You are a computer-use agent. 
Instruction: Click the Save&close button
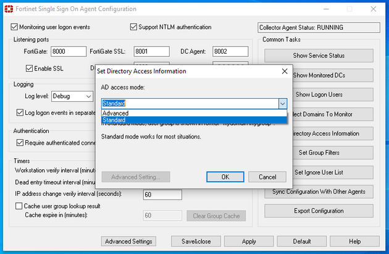click(196, 242)
